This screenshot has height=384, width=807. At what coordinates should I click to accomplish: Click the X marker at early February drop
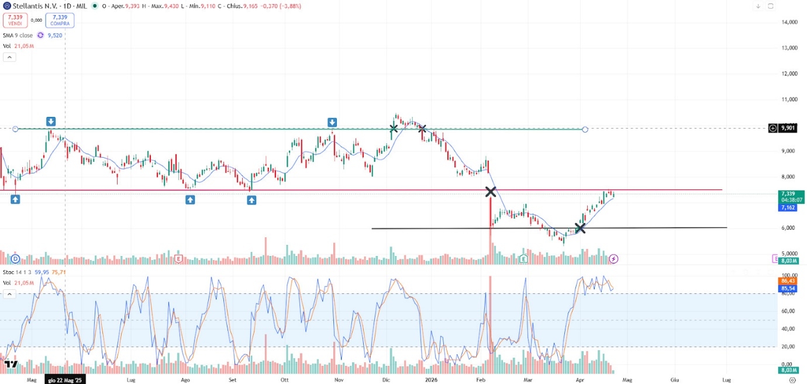[x=491, y=192]
